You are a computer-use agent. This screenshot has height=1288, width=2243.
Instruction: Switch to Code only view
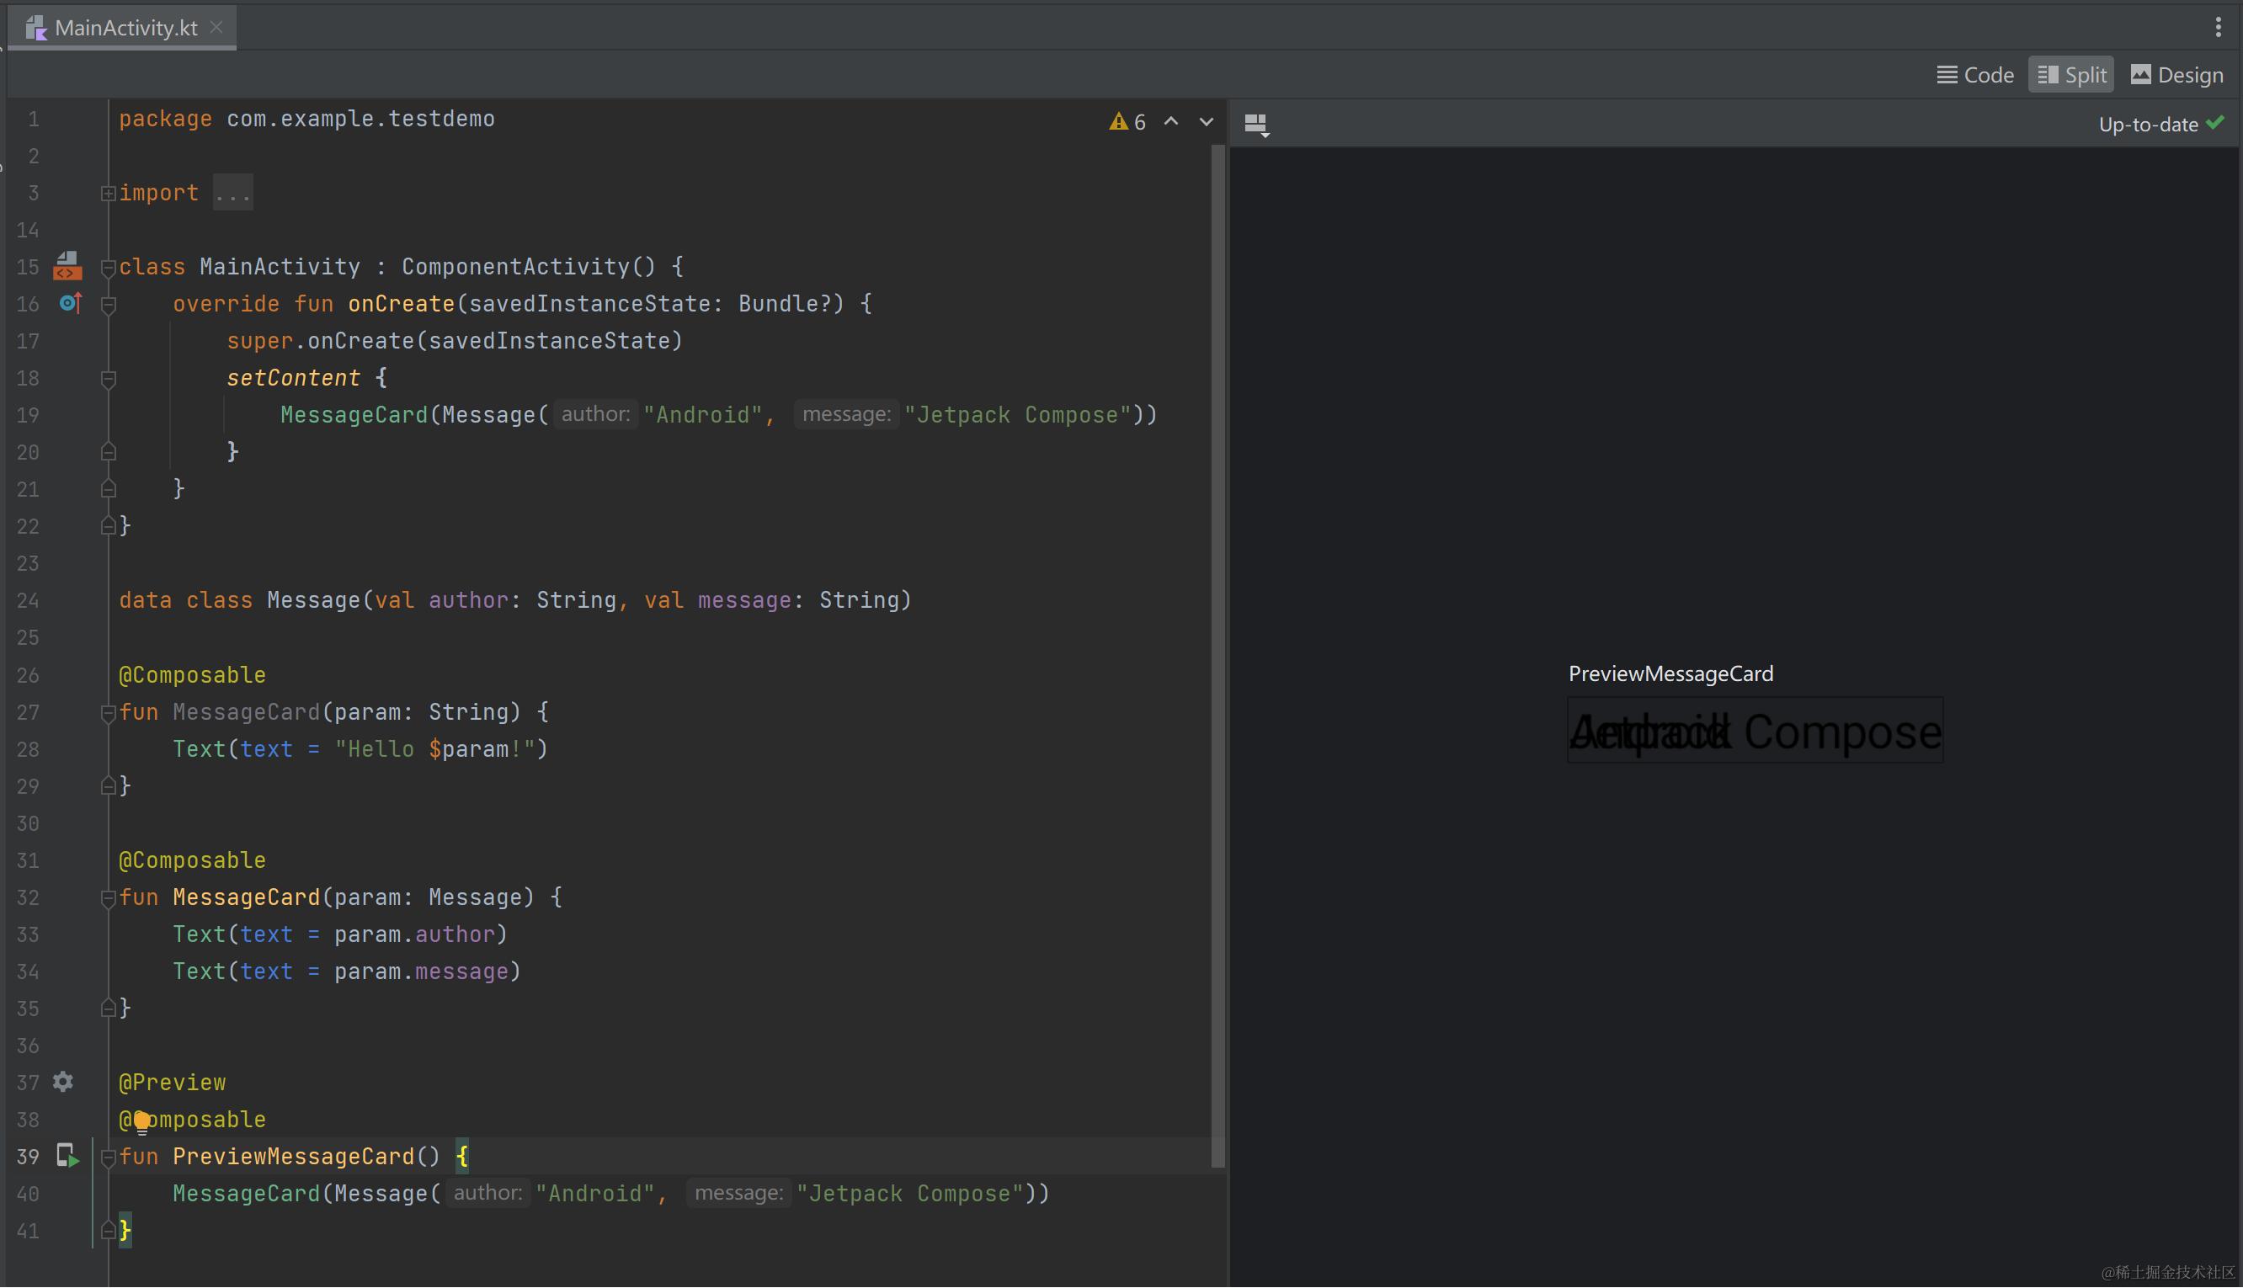pyautogui.click(x=1975, y=75)
